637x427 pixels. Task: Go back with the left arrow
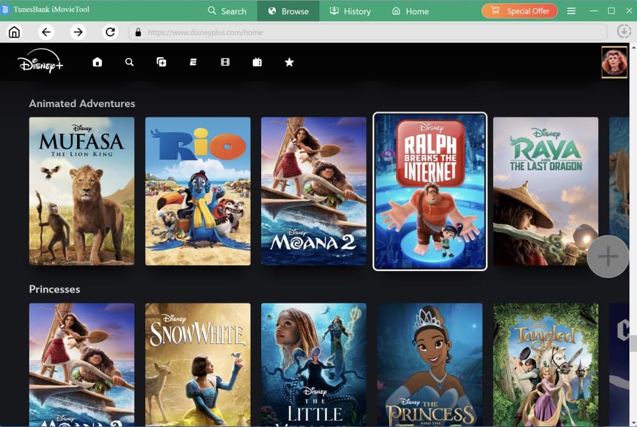[x=47, y=32]
